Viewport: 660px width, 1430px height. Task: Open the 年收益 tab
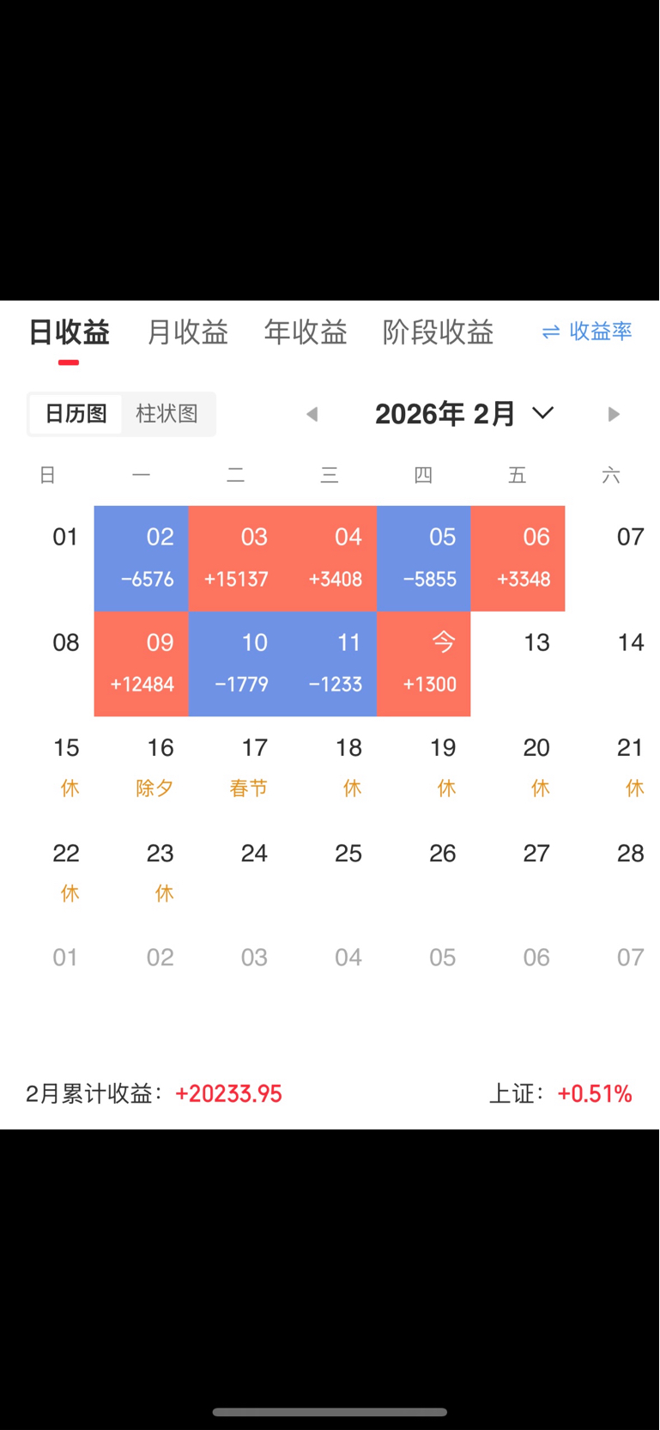(x=306, y=332)
